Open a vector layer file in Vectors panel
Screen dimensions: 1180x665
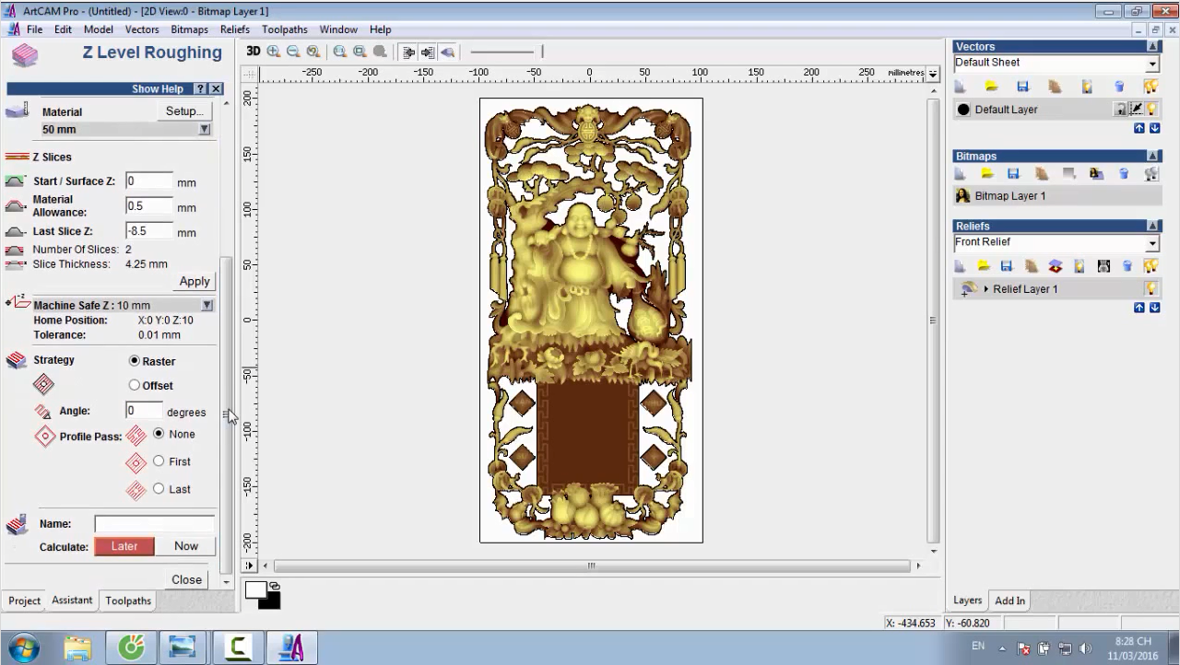coord(991,87)
